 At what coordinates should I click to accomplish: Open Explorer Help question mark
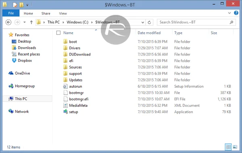click(236, 13)
